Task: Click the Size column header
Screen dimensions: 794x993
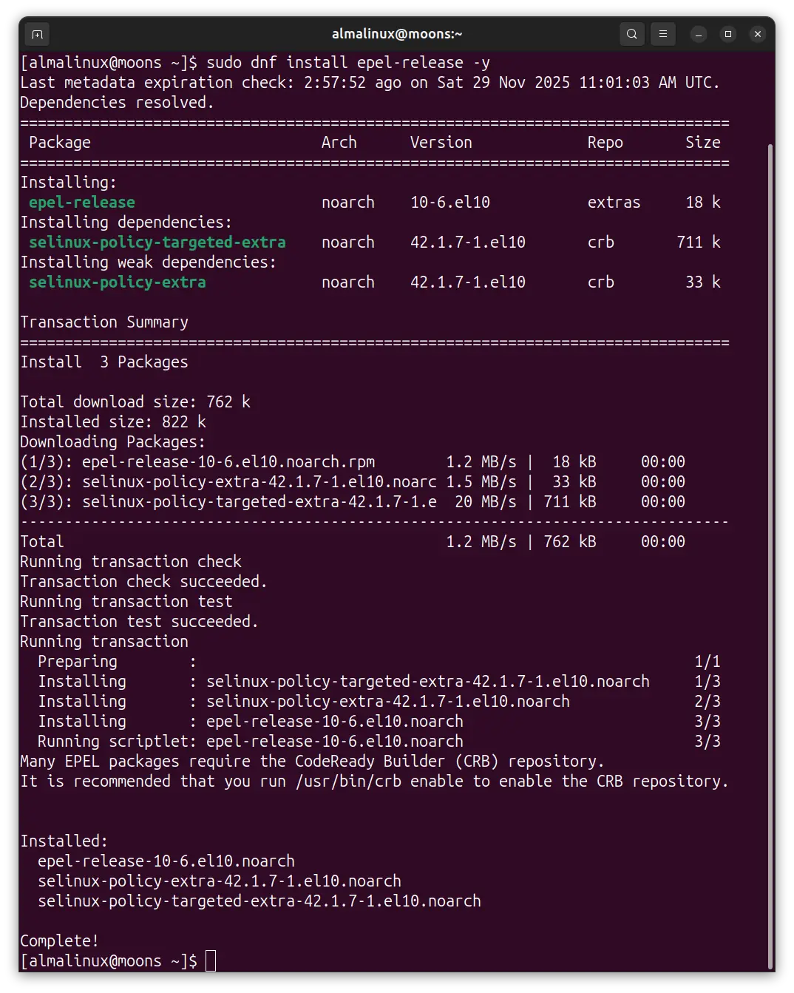Action: coord(703,143)
